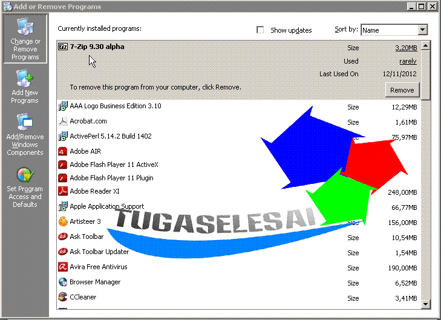The image size is (441, 320).
Task: Click the Acrobat.com icon
Action: point(63,121)
